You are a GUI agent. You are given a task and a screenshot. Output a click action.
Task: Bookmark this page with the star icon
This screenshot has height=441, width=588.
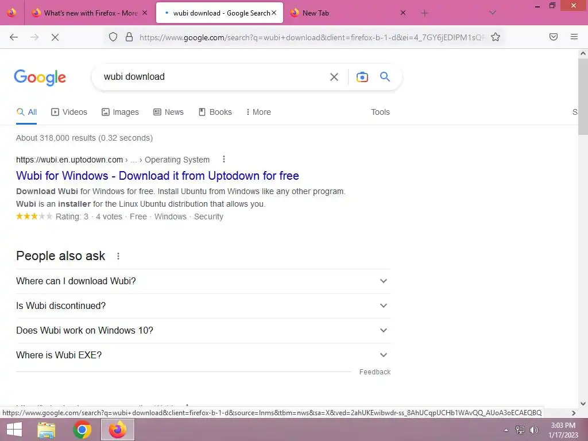[496, 37]
